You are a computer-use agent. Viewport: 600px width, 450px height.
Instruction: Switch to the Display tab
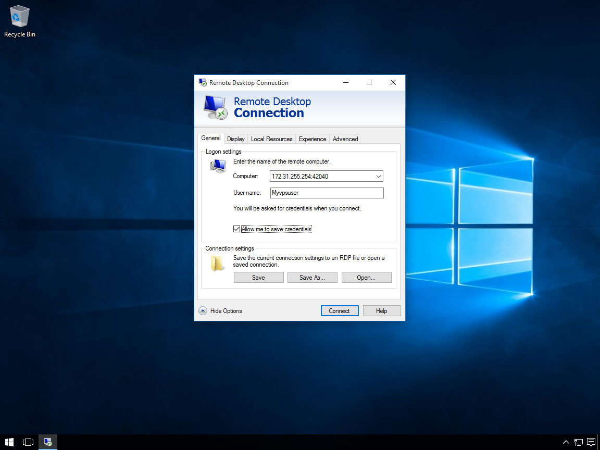coord(235,139)
